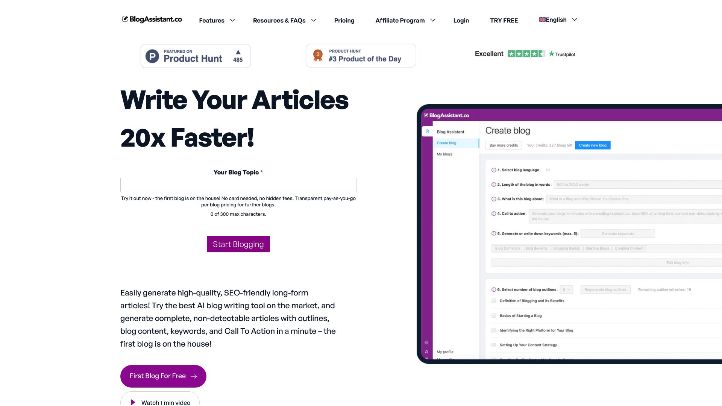This screenshot has width=722, height=406.
Task: Select checkbox for Basics of Starting a Blog outline
Action: pos(493,316)
